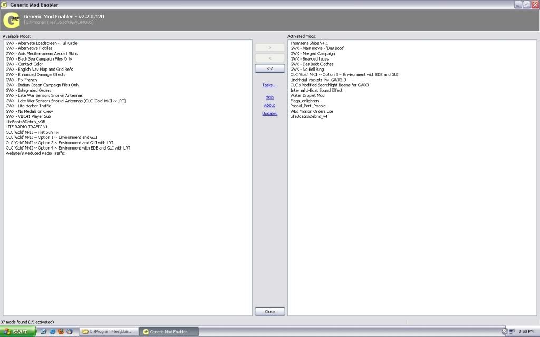Select activated mod 'GWX - Merged Campaign'
The image size is (540, 337).
[313, 54]
